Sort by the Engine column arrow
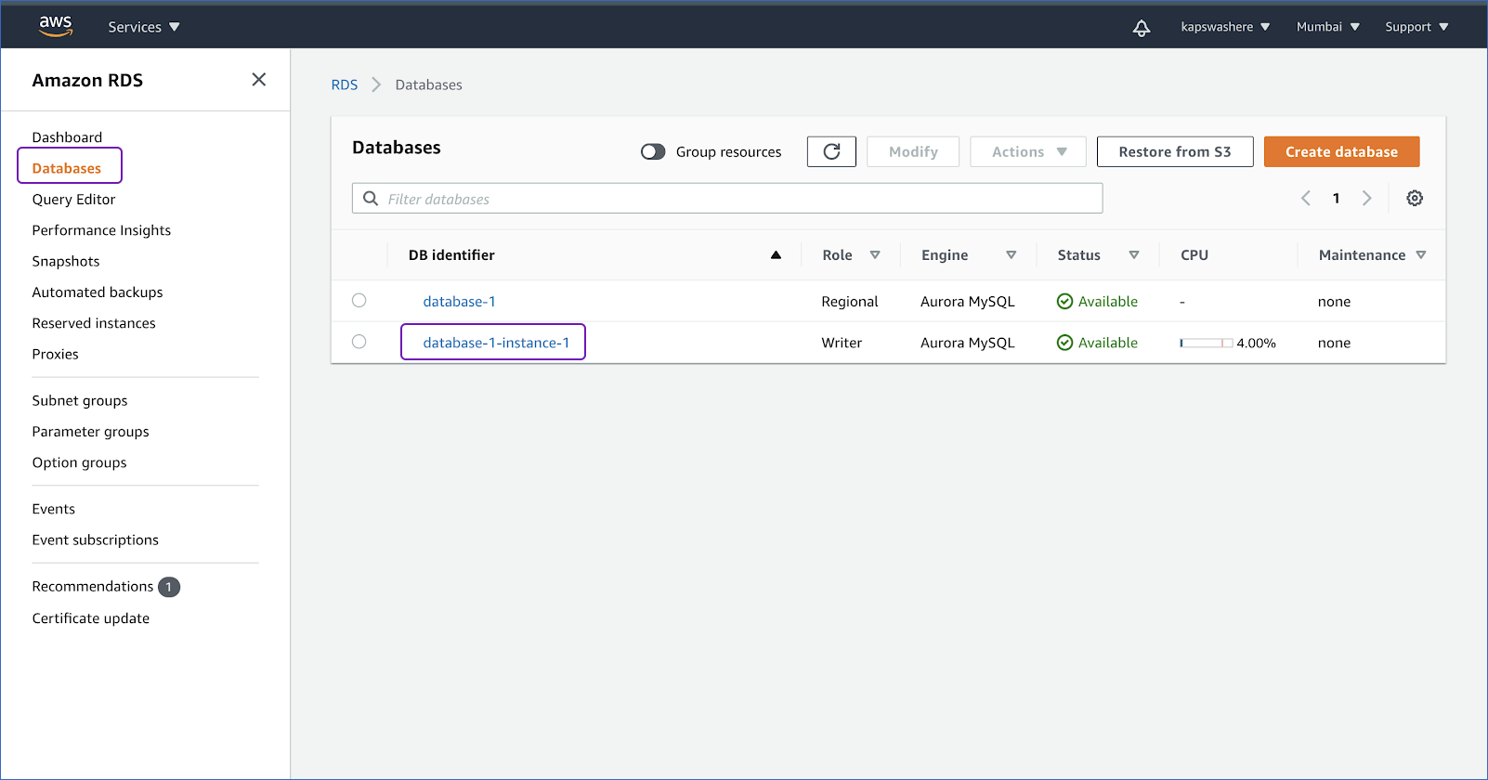Viewport: 1488px width, 780px height. (1012, 255)
